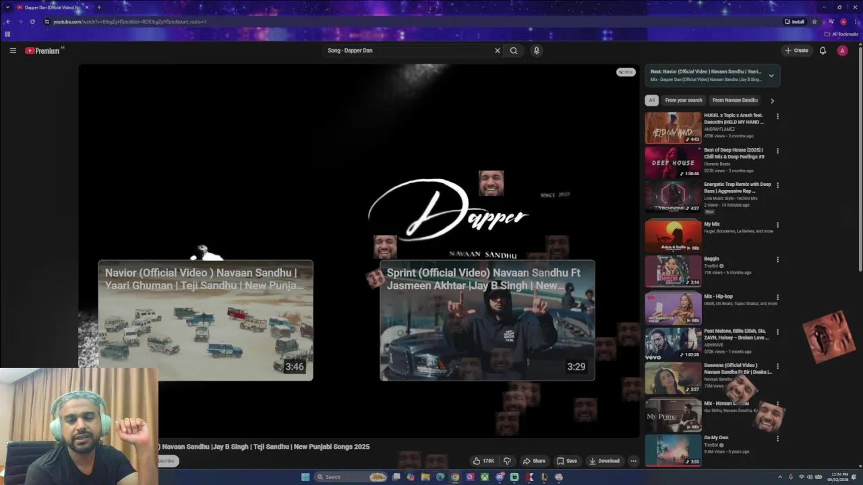Open Post Malone mix thumbnail
This screenshot has height=485, width=863.
coord(673,343)
